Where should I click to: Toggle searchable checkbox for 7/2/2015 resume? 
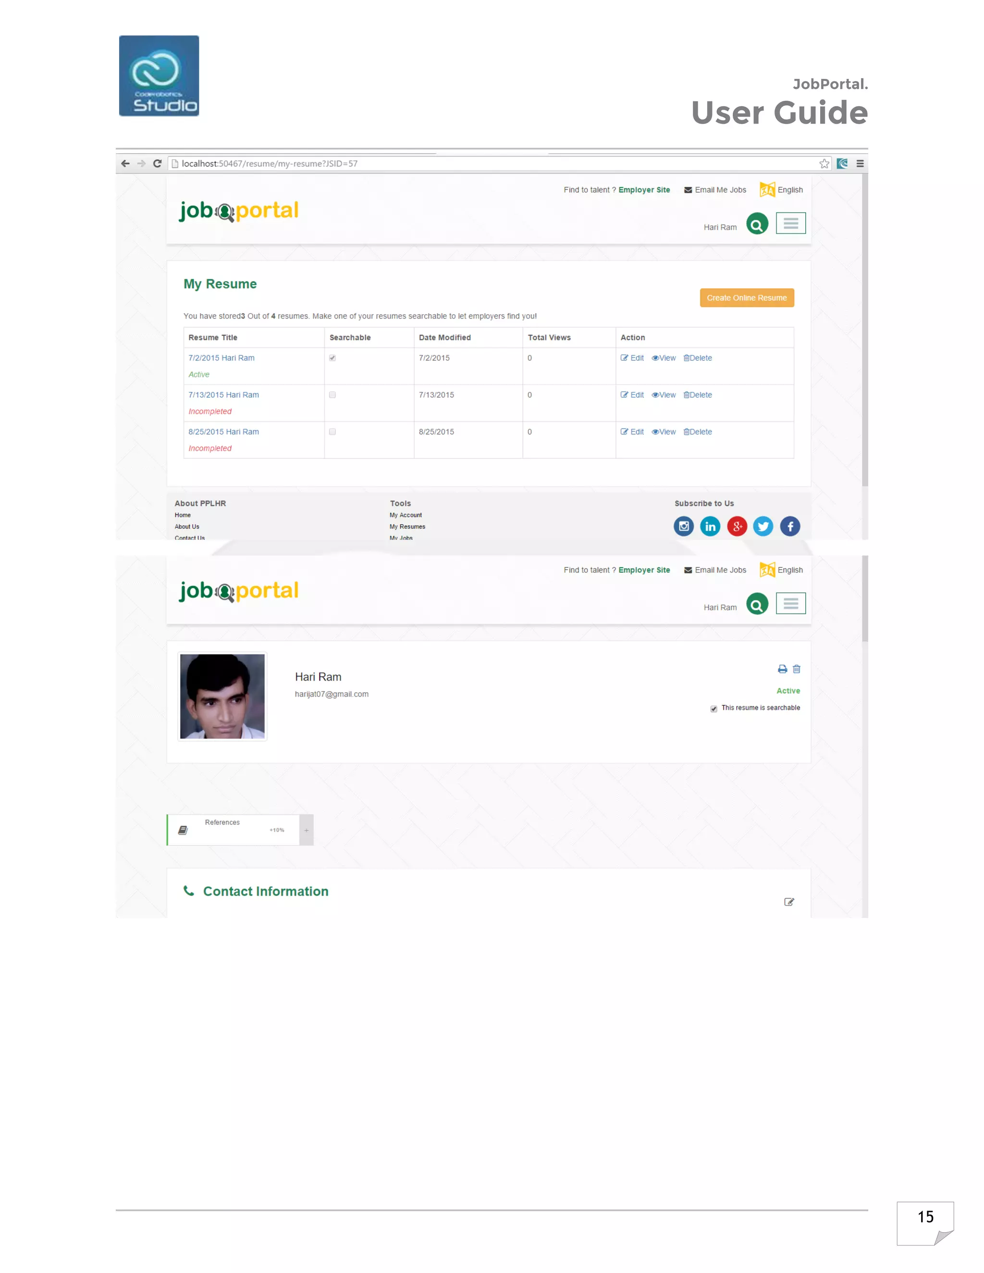point(332,358)
